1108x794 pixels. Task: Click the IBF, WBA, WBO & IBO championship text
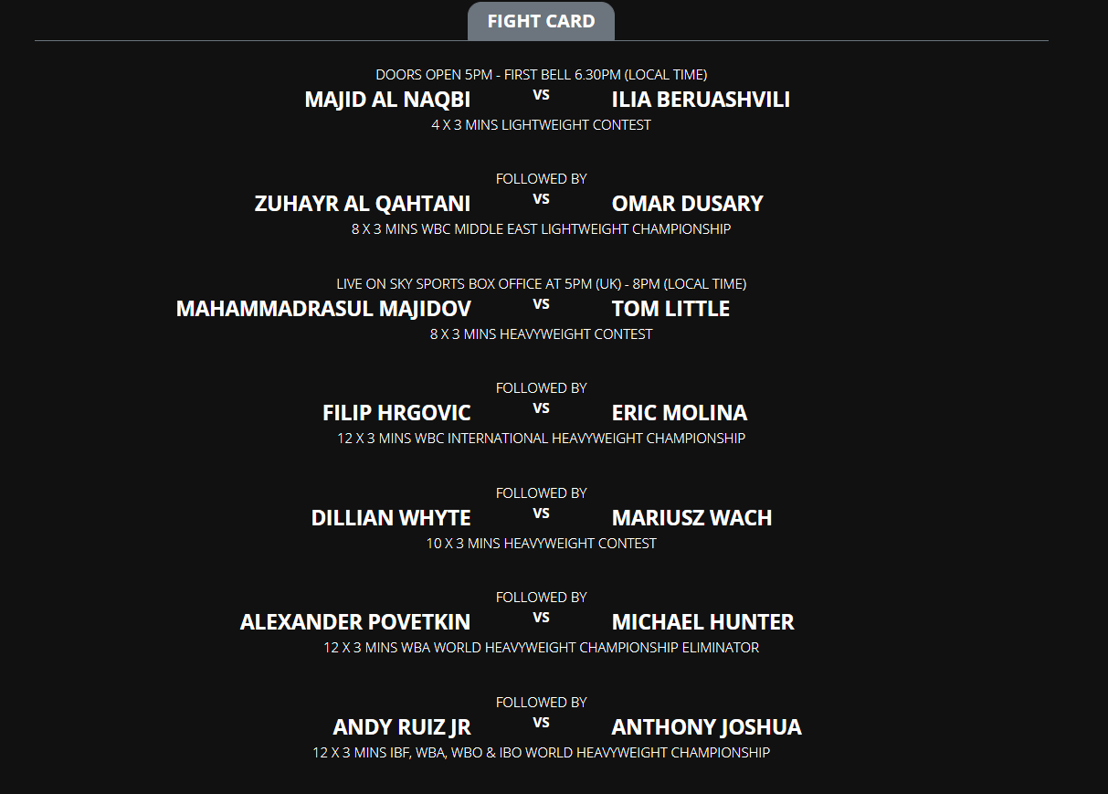pos(541,753)
